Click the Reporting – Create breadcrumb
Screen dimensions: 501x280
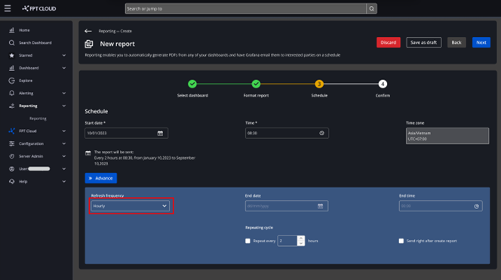pyautogui.click(x=115, y=31)
